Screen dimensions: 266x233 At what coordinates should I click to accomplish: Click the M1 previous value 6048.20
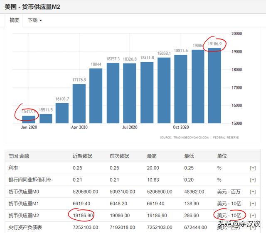pos(118,204)
